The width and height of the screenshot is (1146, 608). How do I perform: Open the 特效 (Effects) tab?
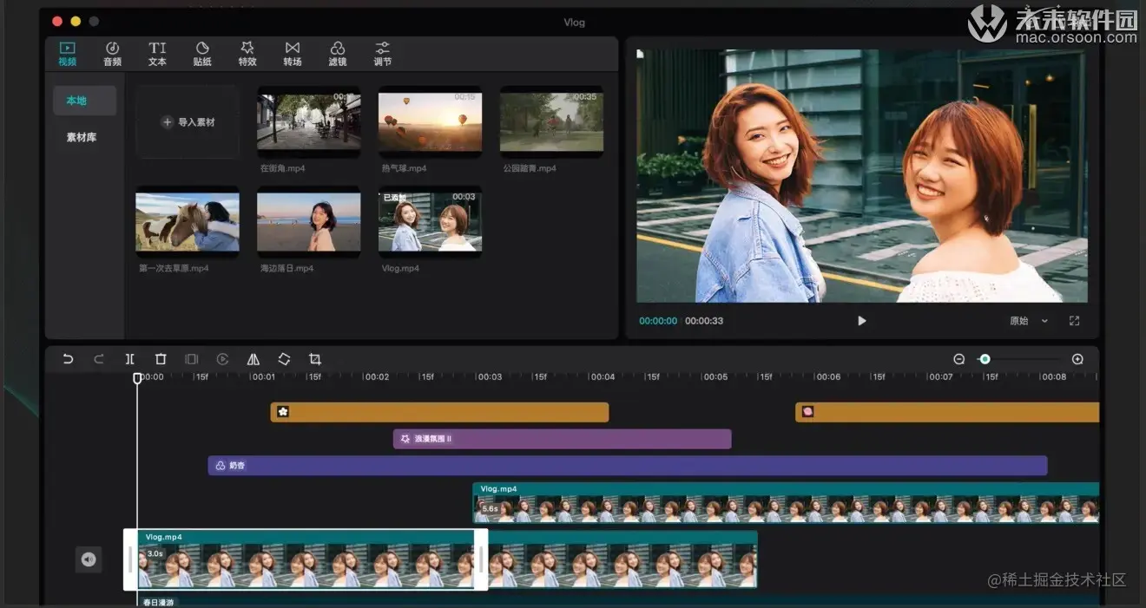tap(247, 54)
